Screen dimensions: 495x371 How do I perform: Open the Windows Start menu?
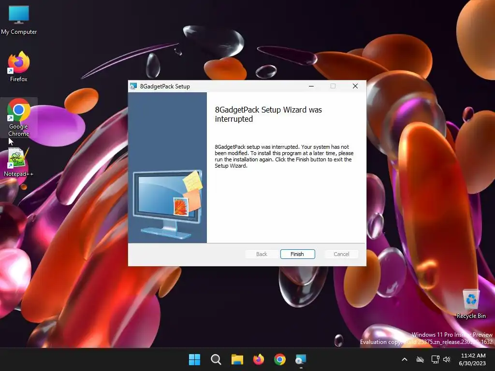click(194, 359)
